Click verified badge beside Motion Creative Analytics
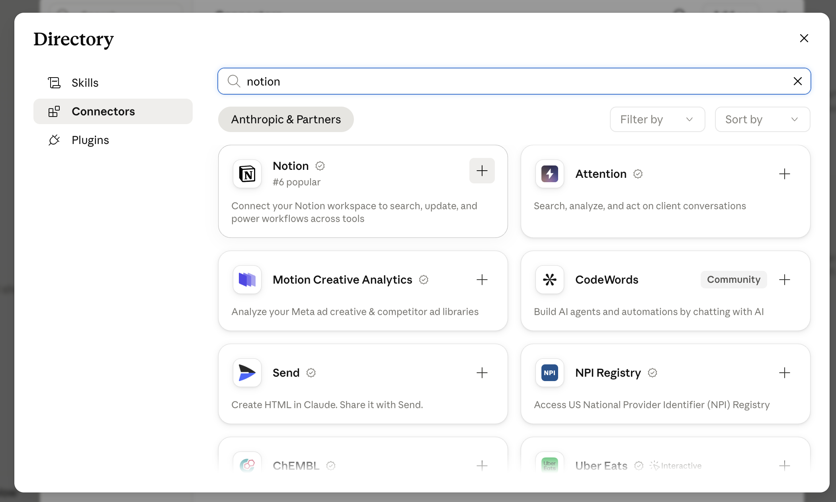The width and height of the screenshot is (836, 502). coord(424,280)
